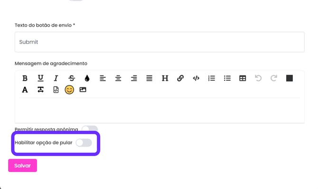Apply strikethrough formatting
This screenshot has width=318, height=189.
coord(72,78)
